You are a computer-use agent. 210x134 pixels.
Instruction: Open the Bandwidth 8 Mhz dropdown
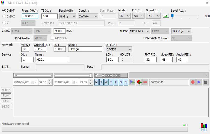(x=68, y=16)
